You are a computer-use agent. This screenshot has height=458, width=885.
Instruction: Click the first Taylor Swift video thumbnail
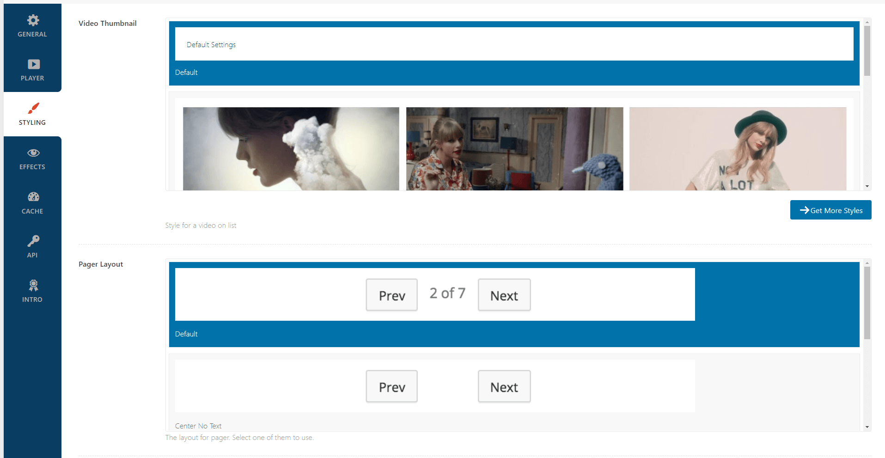pos(291,148)
